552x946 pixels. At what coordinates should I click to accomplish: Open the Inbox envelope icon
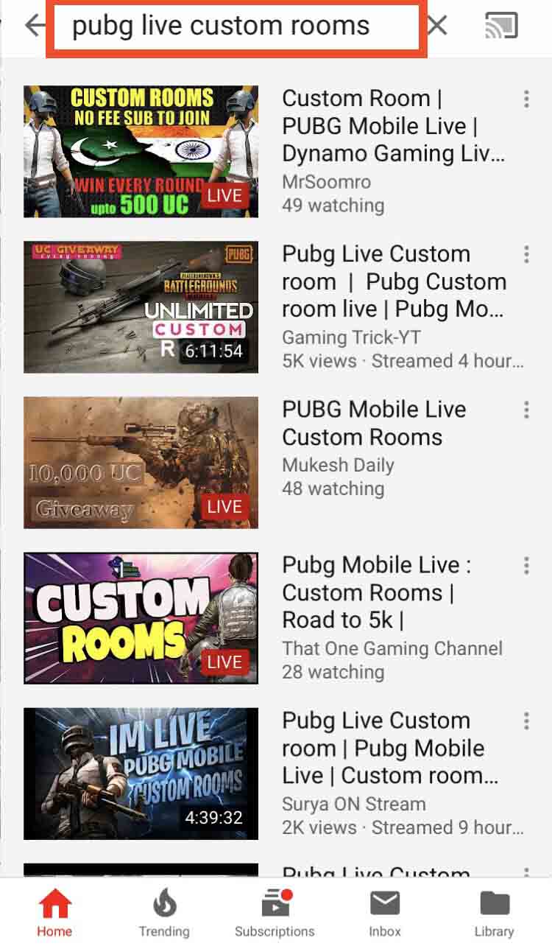[385, 903]
